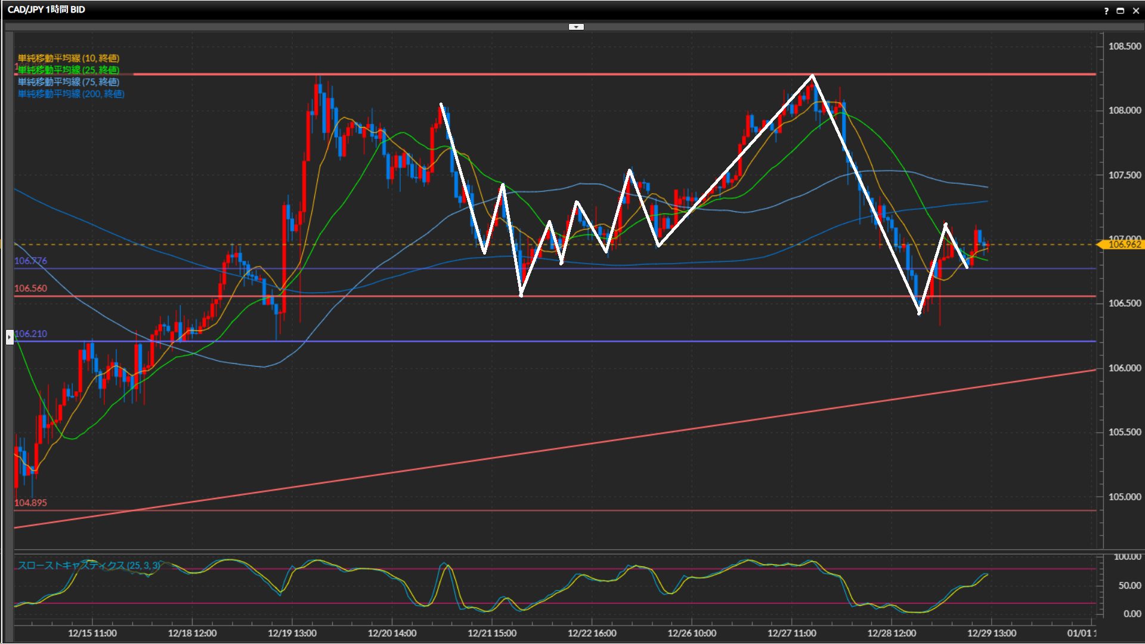Select the 106.560 red horizontal line label

click(30, 288)
